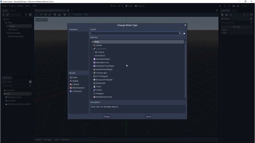Viewport: 255px width, 143px height.
Task: Click the Tween icon in Matches
Action: [94, 90]
